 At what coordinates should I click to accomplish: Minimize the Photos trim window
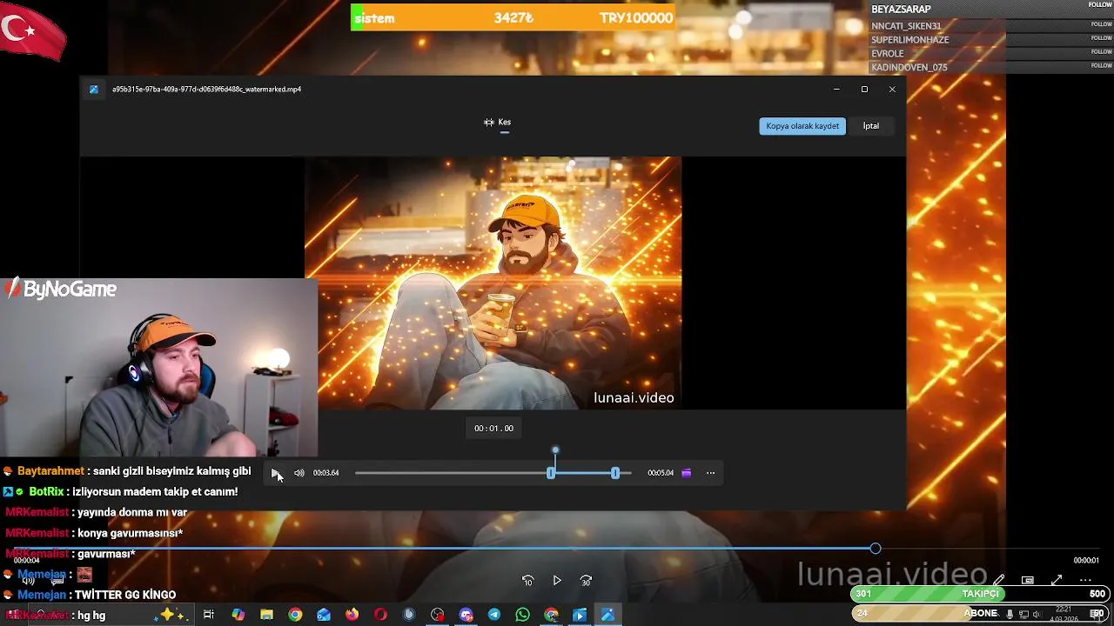coord(836,89)
